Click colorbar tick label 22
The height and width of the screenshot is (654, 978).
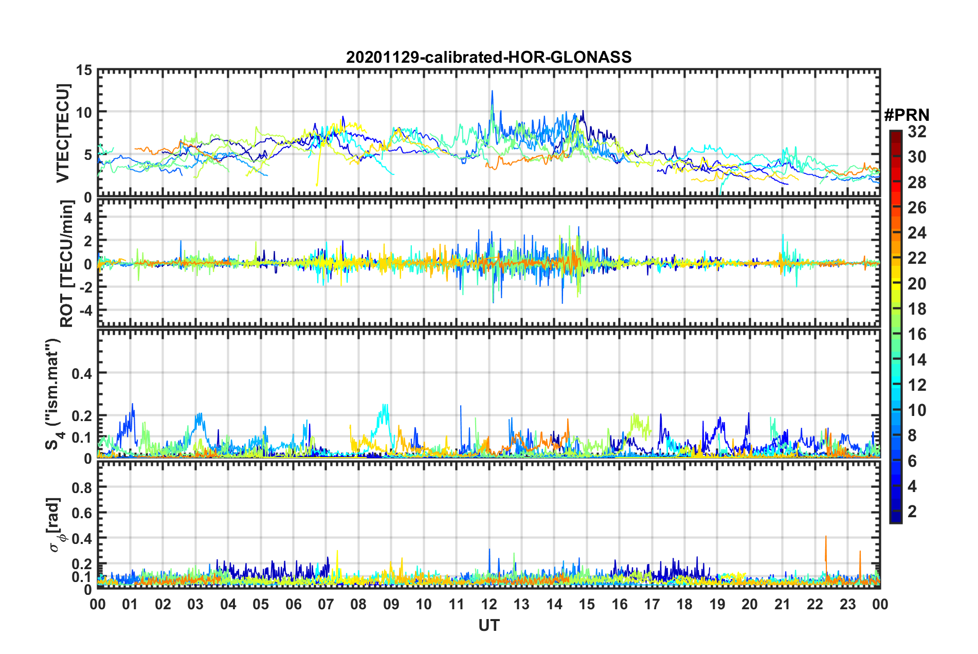[917, 258]
